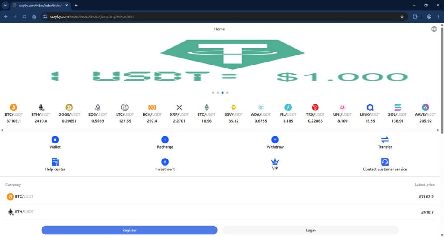Open the browser profile icon
This screenshot has height=237, width=444.
(x=429, y=17)
